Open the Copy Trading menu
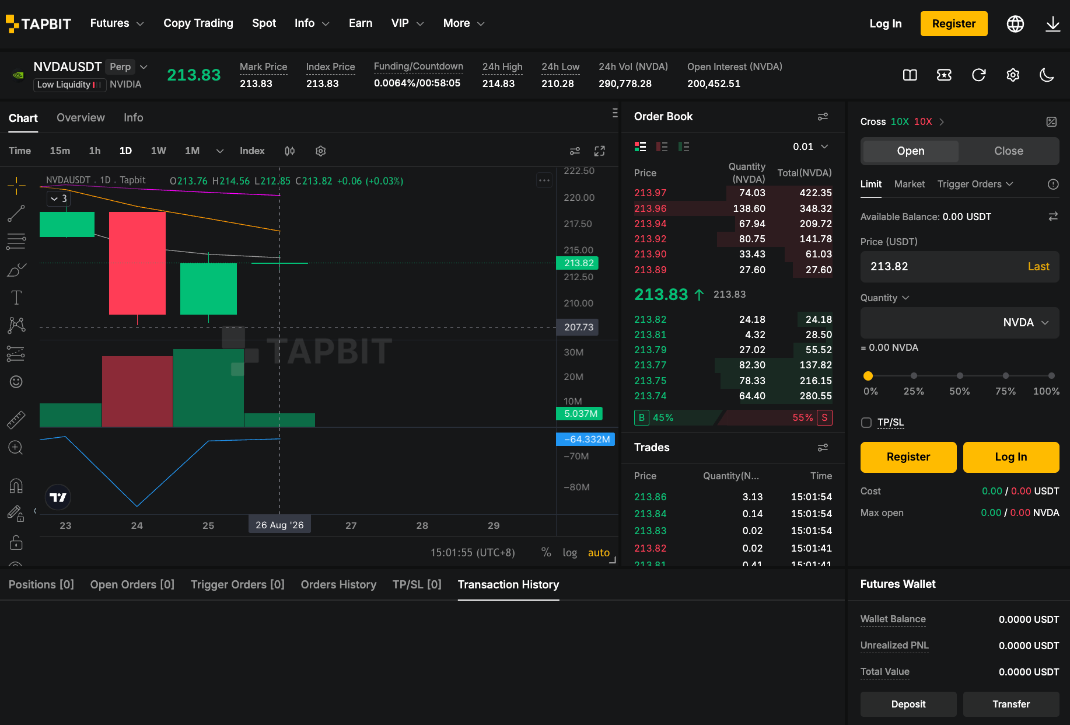The image size is (1070, 725). tap(198, 23)
